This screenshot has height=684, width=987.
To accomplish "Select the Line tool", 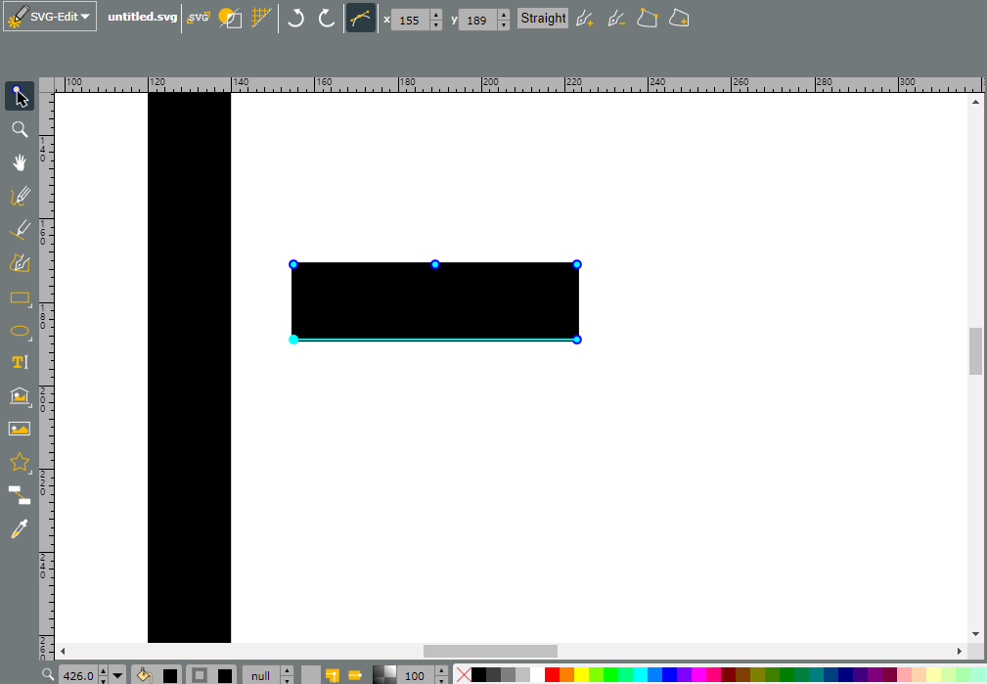I will click(20, 229).
